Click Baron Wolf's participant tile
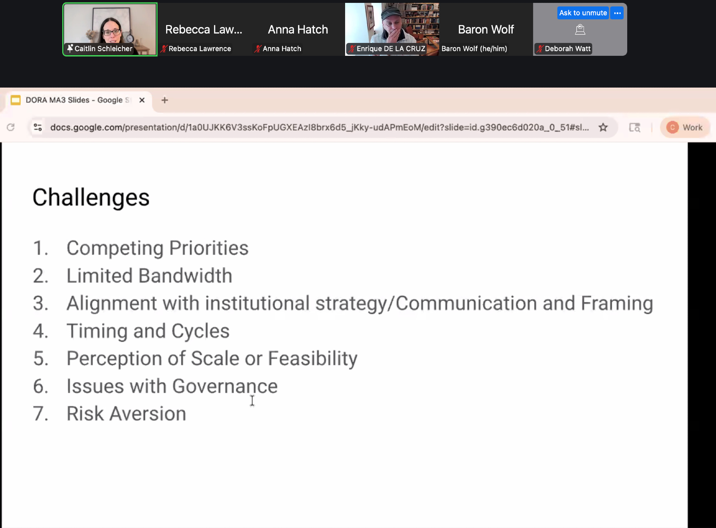This screenshot has width=716, height=528. click(486, 29)
